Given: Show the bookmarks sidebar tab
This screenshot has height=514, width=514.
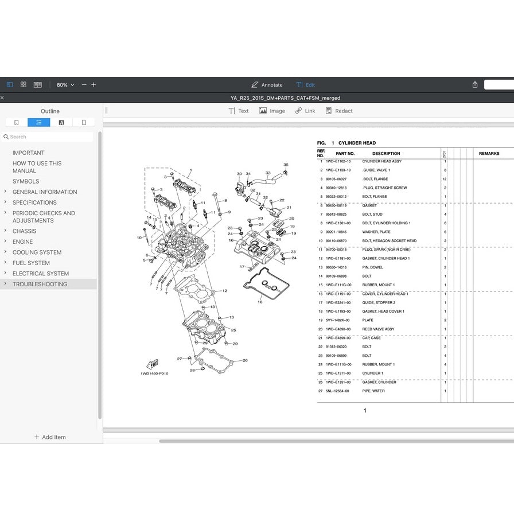Looking at the screenshot, I should 17,122.
